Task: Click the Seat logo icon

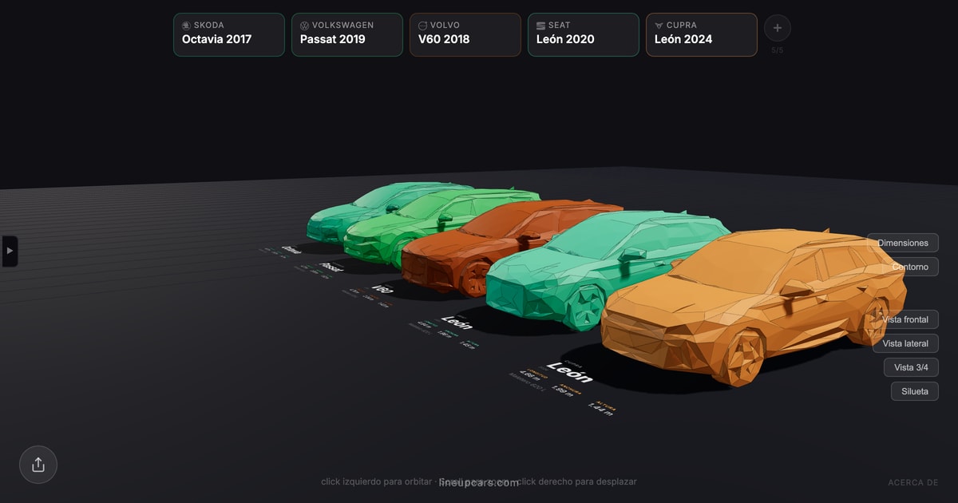Action: tap(540, 26)
